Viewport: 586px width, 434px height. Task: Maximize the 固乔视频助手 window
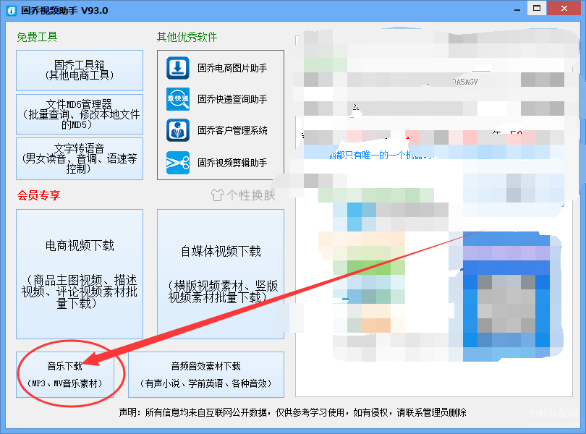tap(537, 8)
